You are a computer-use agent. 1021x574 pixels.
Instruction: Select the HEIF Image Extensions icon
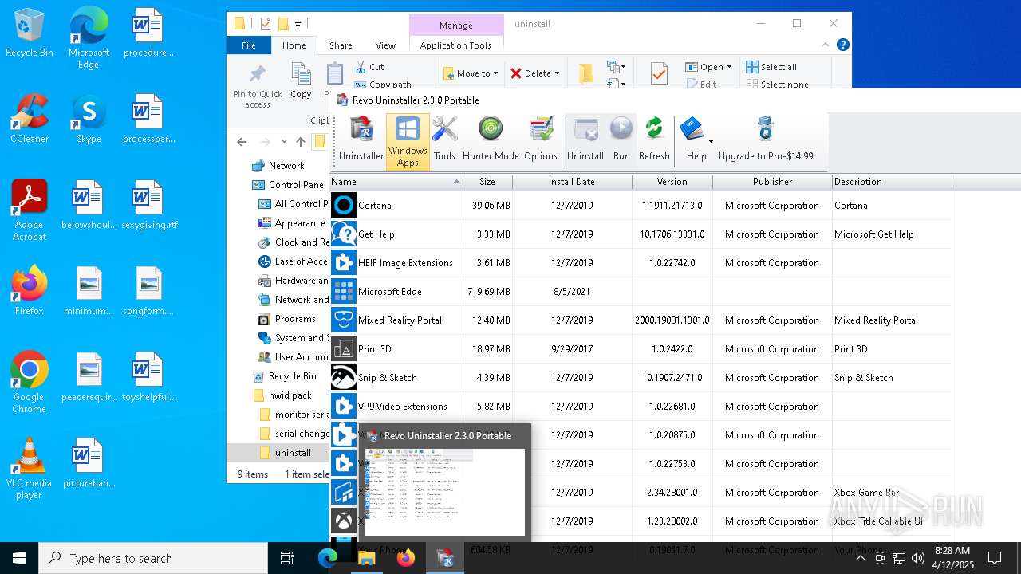(344, 263)
